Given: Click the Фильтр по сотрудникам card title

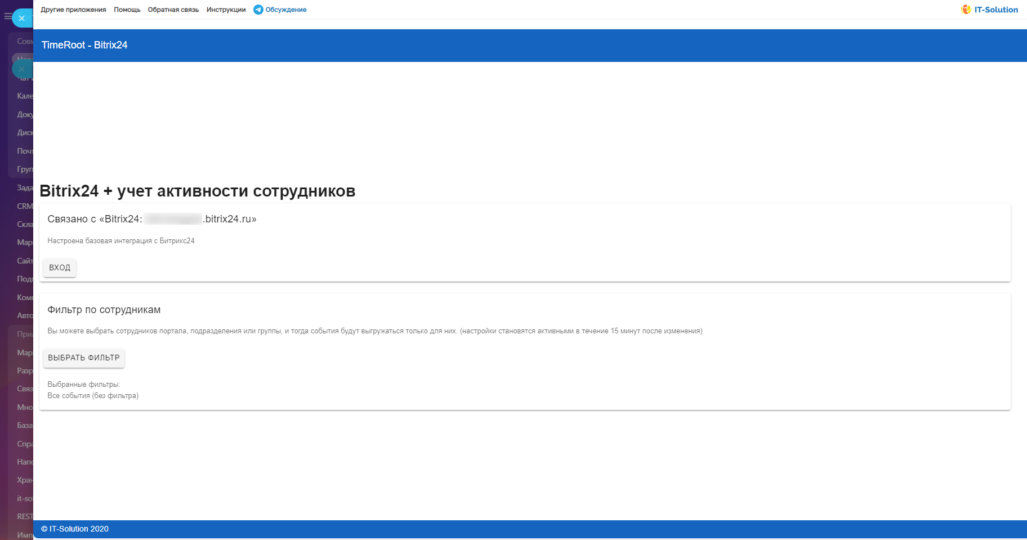Looking at the screenshot, I should pyautogui.click(x=104, y=310).
